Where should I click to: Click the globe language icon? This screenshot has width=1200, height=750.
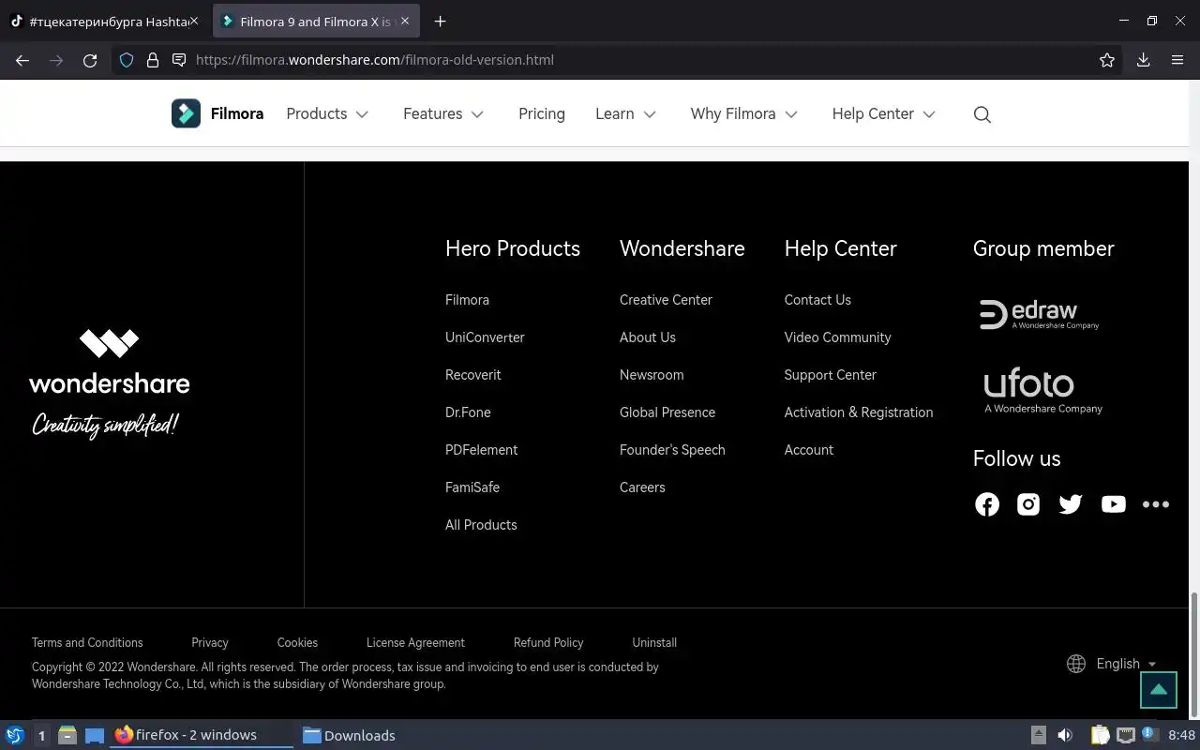point(1076,664)
